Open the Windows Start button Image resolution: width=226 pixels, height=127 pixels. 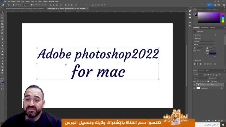(223, 125)
